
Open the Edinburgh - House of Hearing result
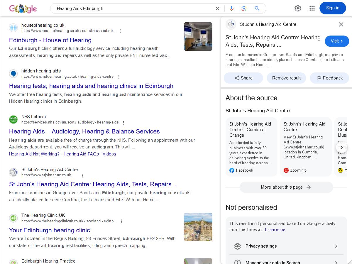[x=50, y=40]
